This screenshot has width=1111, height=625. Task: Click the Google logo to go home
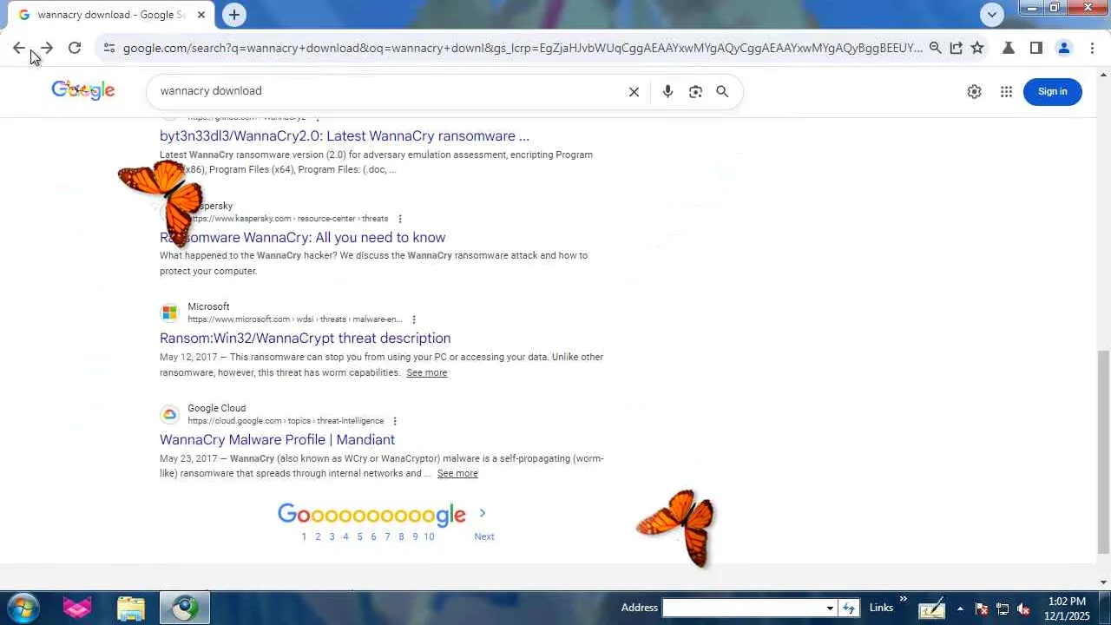pyautogui.click(x=83, y=90)
